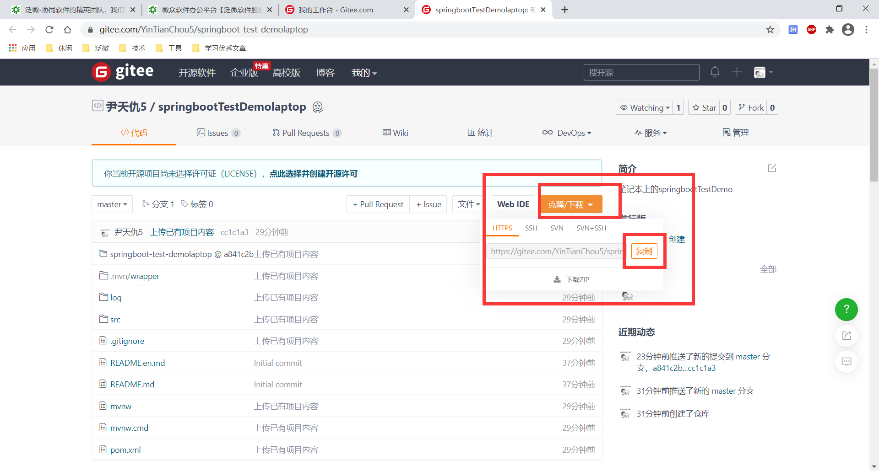Click the Gitee logo

tap(101, 72)
